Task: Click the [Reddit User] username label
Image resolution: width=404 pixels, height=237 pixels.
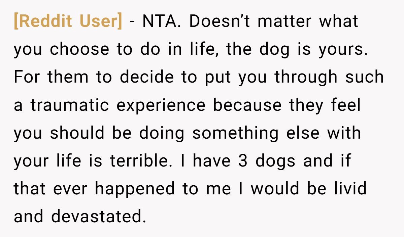Action: click(68, 21)
